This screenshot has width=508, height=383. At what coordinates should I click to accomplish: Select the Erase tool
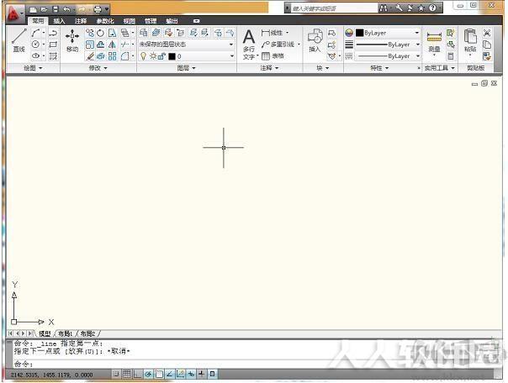pyautogui.click(x=90, y=56)
